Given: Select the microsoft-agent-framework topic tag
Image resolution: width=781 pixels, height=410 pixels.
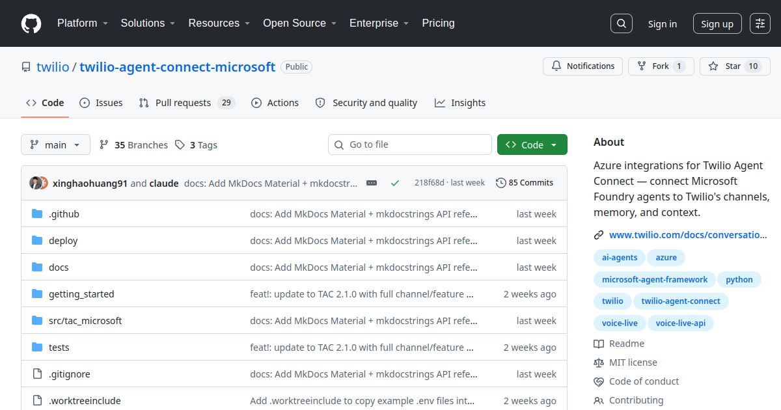Looking at the screenshot, I should [x=655, y=280].
